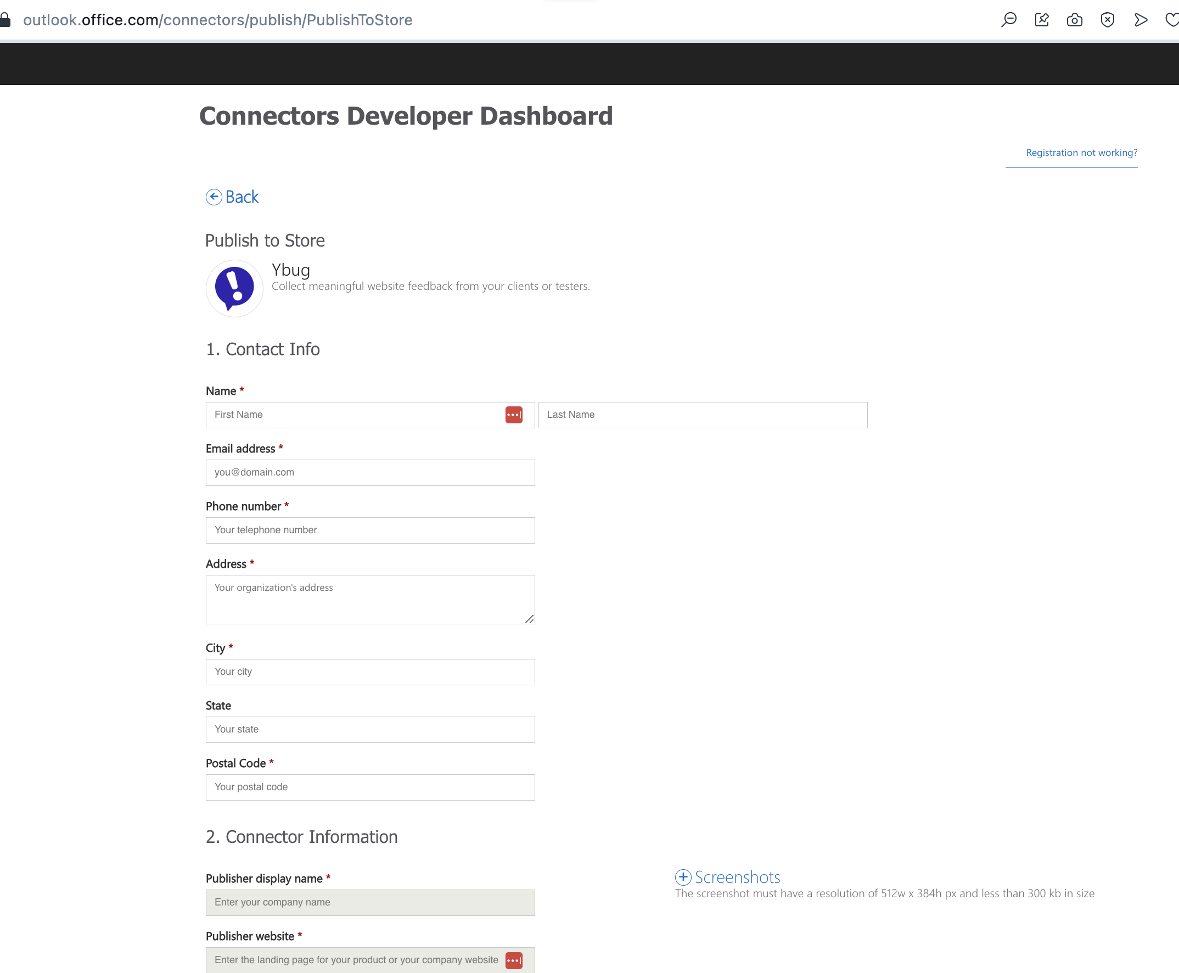
Task: Click the Address field label
Action: click(x=226, y=564)
